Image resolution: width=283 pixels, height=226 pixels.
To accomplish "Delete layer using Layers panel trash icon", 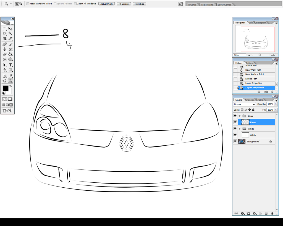I will coord(272,213).
